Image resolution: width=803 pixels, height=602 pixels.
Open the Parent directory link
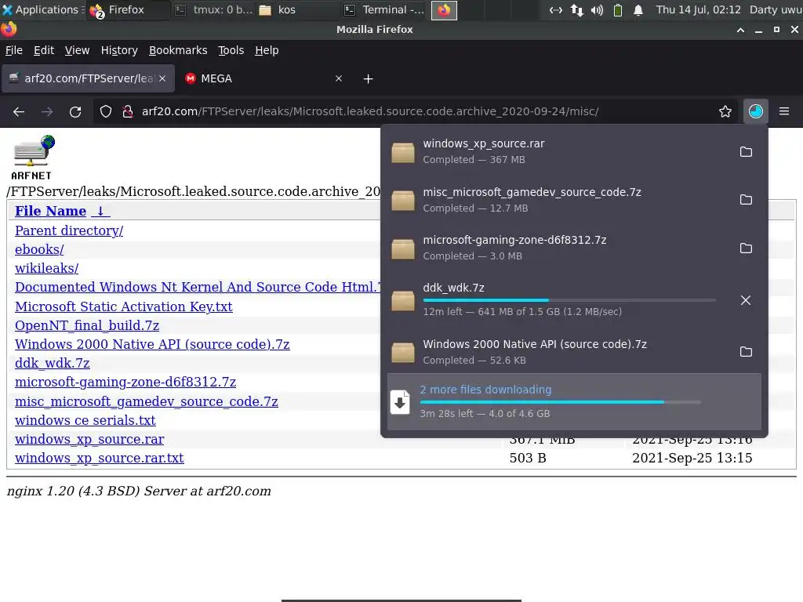coord(69,231)
